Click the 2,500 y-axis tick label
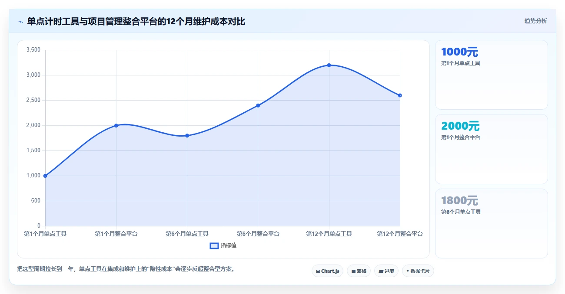The height and width of the screenshot is (294, 565). tap(33, 100)
